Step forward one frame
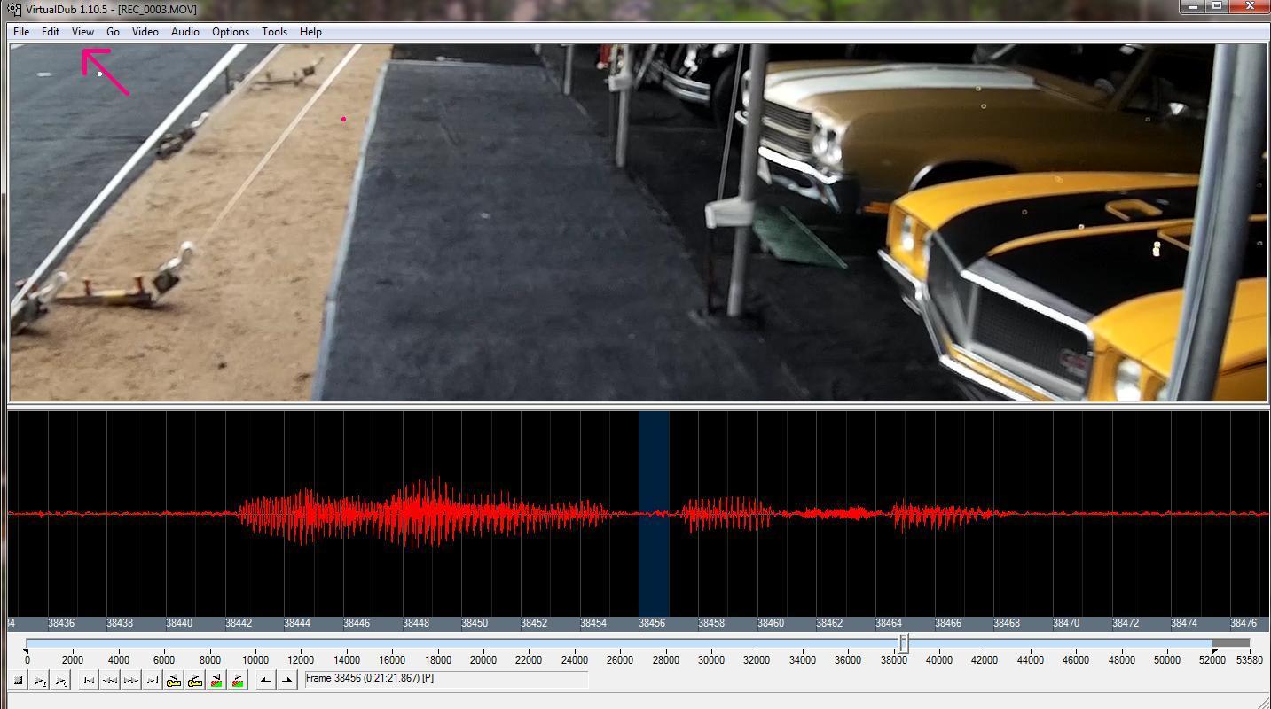Viewport: 1271px width, 709px height. tap(131, 681)
